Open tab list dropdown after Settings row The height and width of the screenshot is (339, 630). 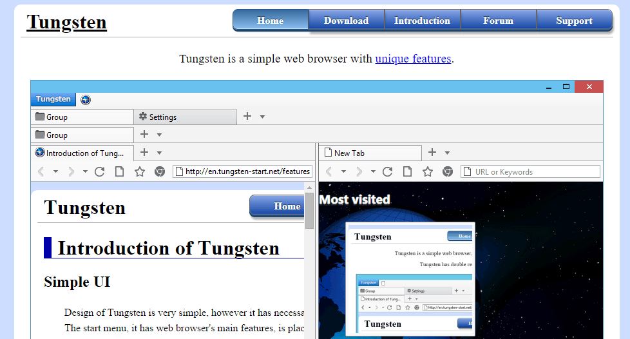click(x=262, y=117)
